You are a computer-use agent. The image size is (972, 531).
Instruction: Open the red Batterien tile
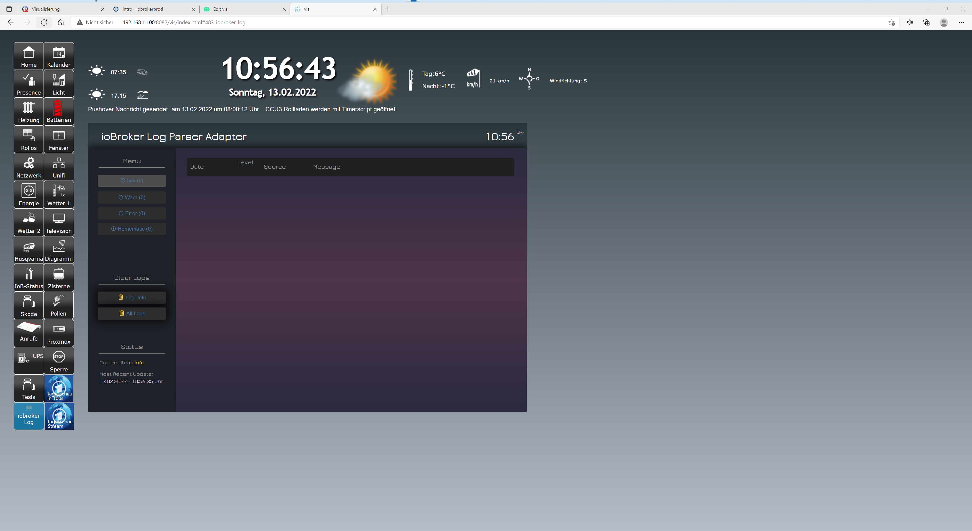58,112
